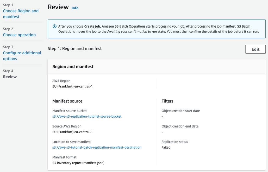Open the Info link beside the Review heading
The image size is (268, 172).
click(x=75, y=8)
